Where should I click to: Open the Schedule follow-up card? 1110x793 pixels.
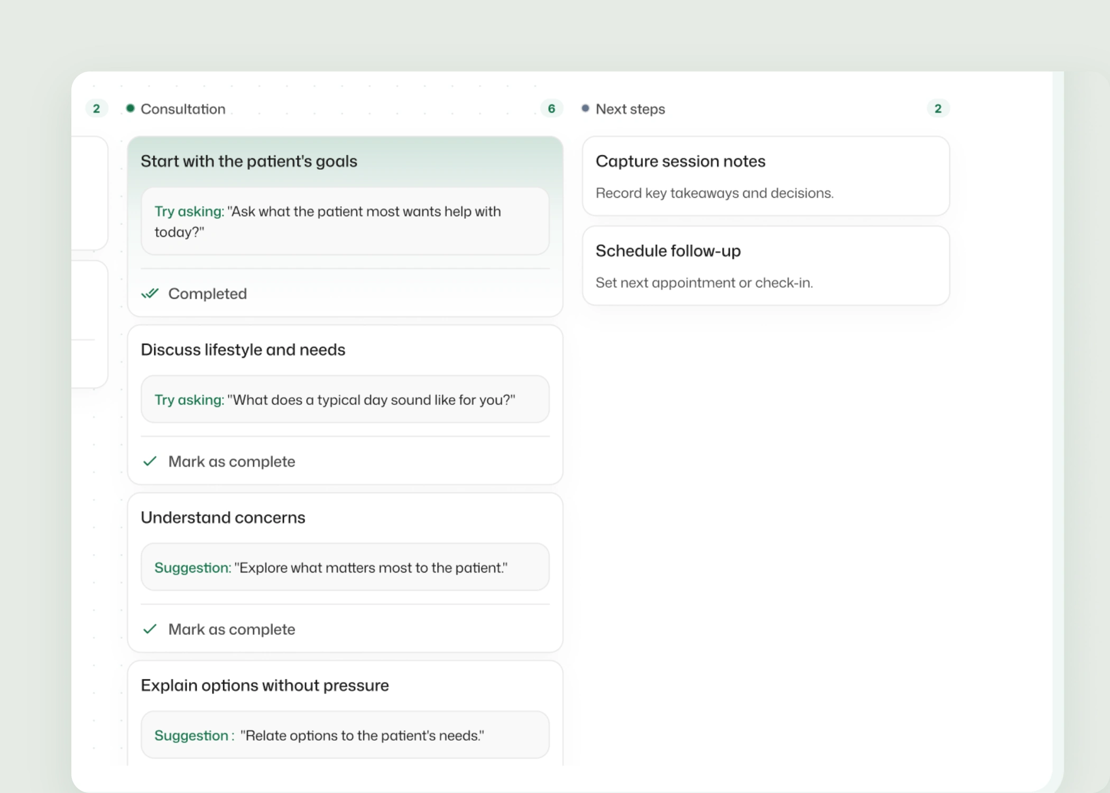pyautogui.click(x=766, y=265)
